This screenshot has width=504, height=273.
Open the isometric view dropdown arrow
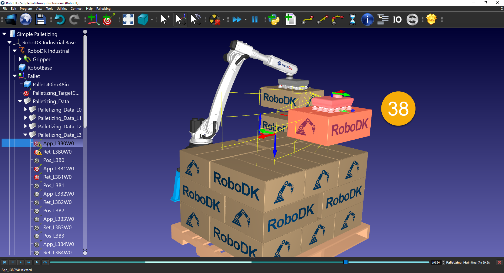click(x=152, y=20)
